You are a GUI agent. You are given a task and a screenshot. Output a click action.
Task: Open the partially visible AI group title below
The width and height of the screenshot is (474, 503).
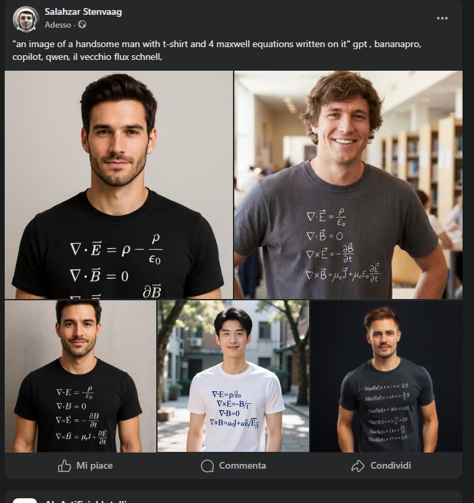tap(87, 501)
